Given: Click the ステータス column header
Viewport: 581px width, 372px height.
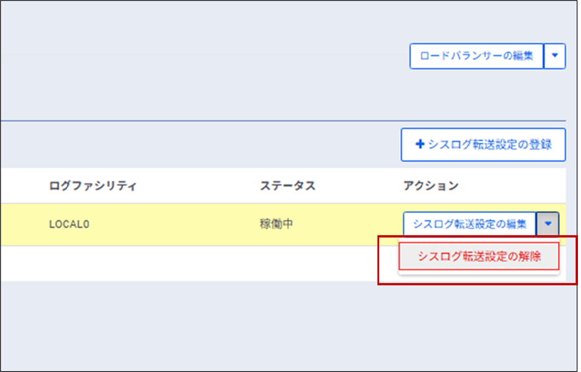Looking at the screenshot, I should click(287, 186).
